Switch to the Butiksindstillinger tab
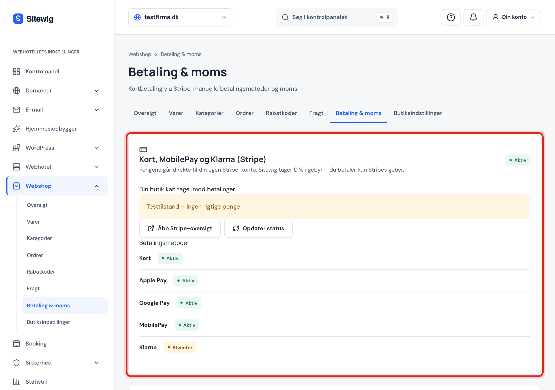This screenshot has width=555, height=390. (x=418, y=113)
